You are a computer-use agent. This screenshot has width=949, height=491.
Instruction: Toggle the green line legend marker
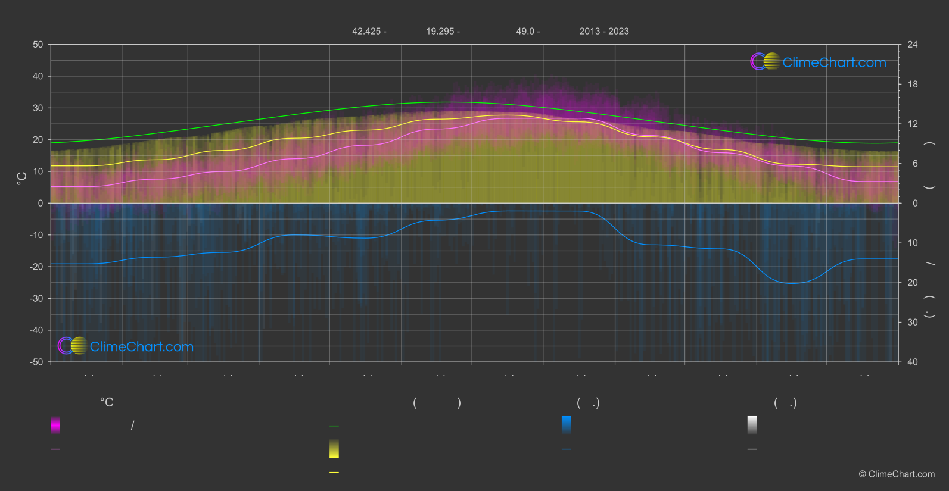tap(334, 426)
